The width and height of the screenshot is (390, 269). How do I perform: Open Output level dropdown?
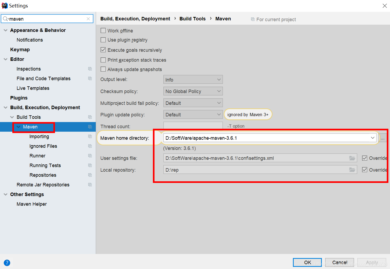tap(193, 80)
